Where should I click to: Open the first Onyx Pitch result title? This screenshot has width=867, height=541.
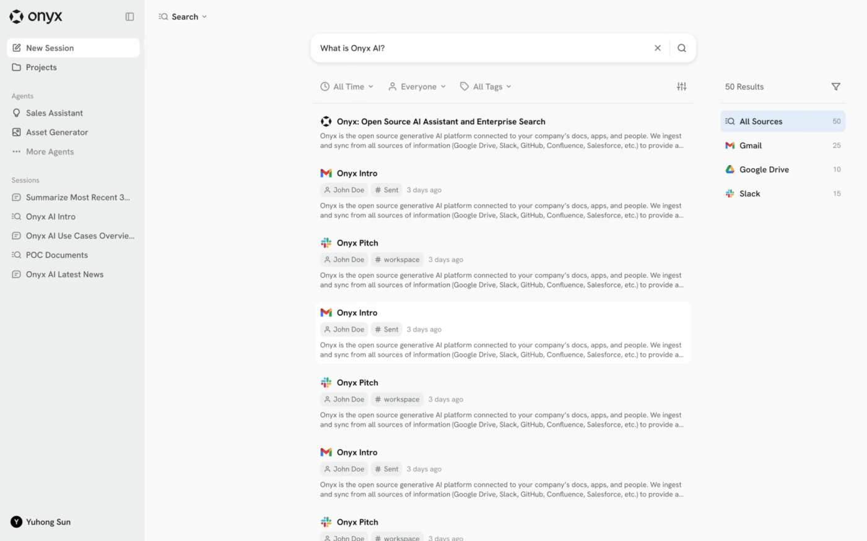[357, 243]
